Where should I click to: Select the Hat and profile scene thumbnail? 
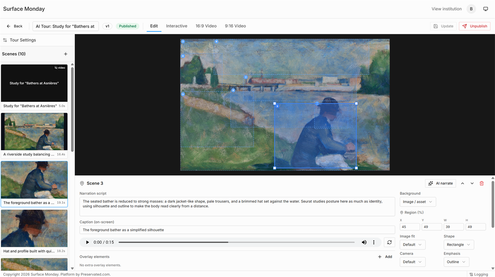(x=34, y=228)
